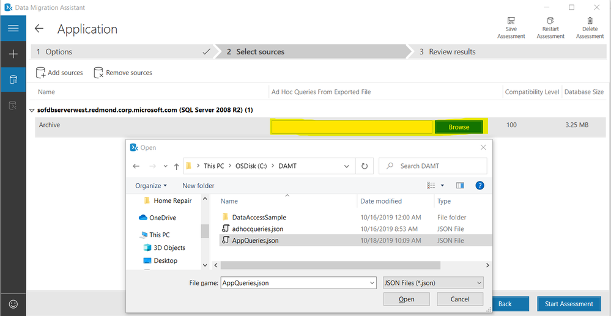This screenshot has height=316, width=611.
Task: Click Cancel button in dialog
Action: pyautogui.click(x=460, y=299)
